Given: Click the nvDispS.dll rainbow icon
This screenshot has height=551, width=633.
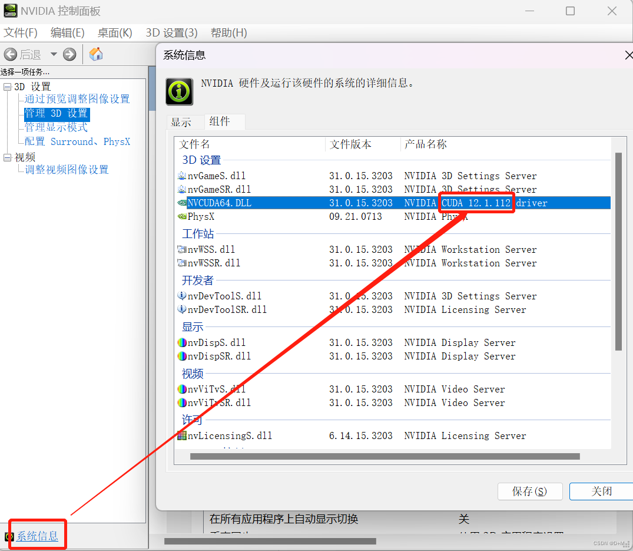Looking at the screenshot, I should coord(182,342).
